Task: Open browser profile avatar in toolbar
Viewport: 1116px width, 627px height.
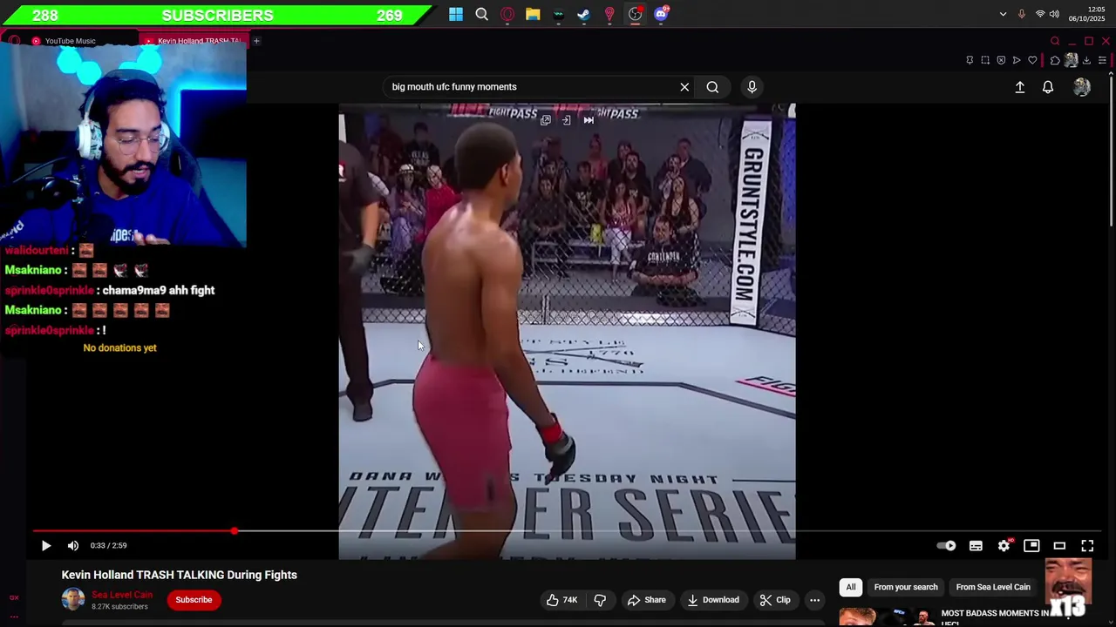Action: pyautogui.click(x=1071, y=60)
